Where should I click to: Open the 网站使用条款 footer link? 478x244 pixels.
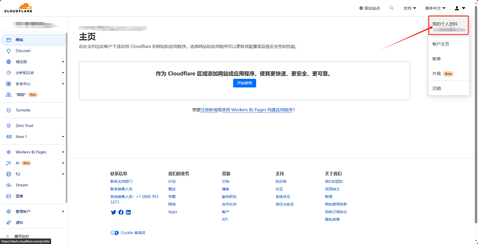click(336, 204)
